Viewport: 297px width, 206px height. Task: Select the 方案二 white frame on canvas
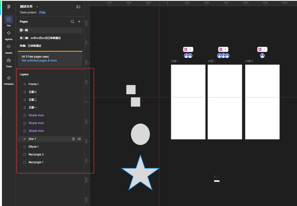[x=225, y=102]
